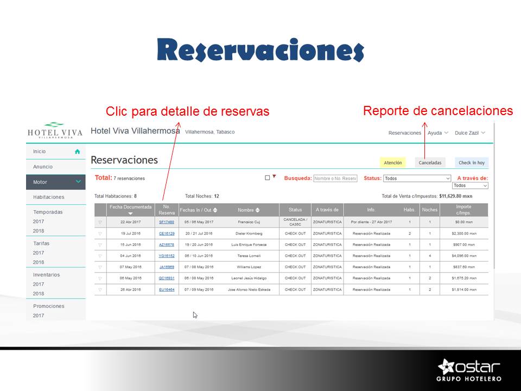Sort by Fecha Documentada arrow
Viewport: 521px width, 391px height.
tap(130, 214)
